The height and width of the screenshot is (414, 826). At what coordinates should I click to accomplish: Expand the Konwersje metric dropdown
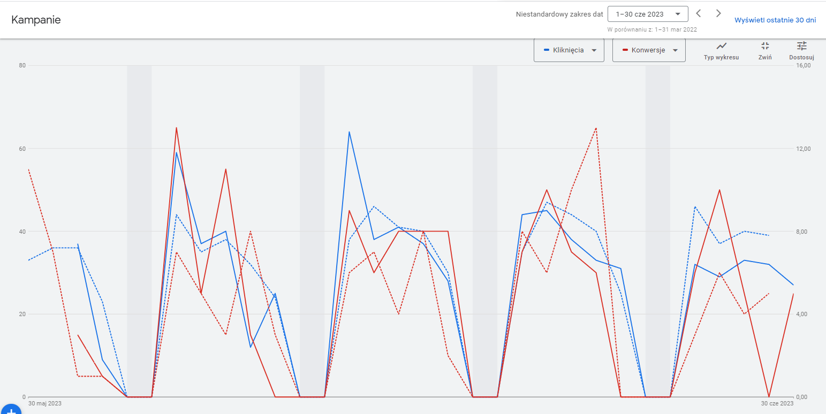point(649,50)
